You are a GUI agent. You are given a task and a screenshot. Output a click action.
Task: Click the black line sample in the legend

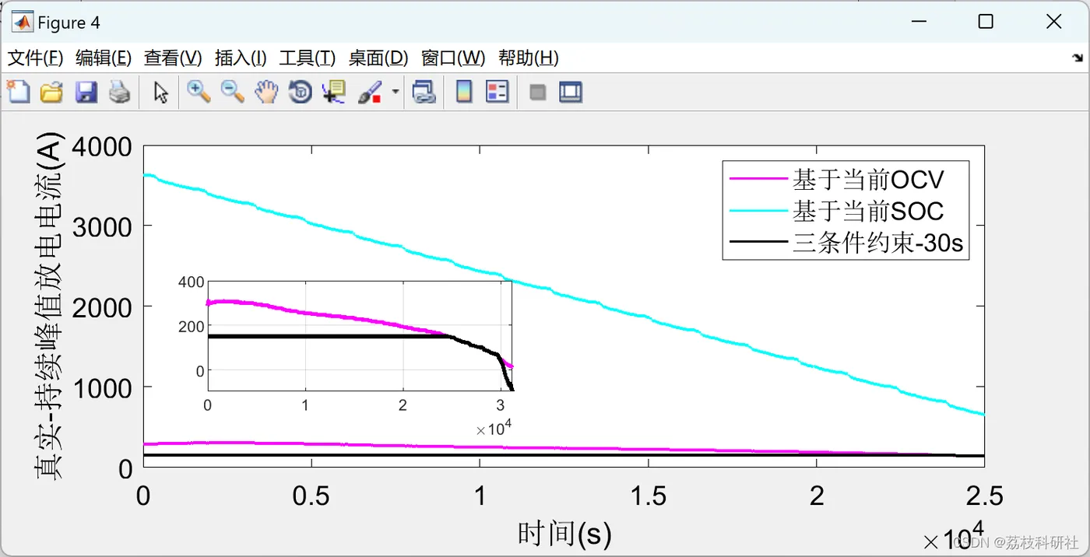tap(758, 242)
